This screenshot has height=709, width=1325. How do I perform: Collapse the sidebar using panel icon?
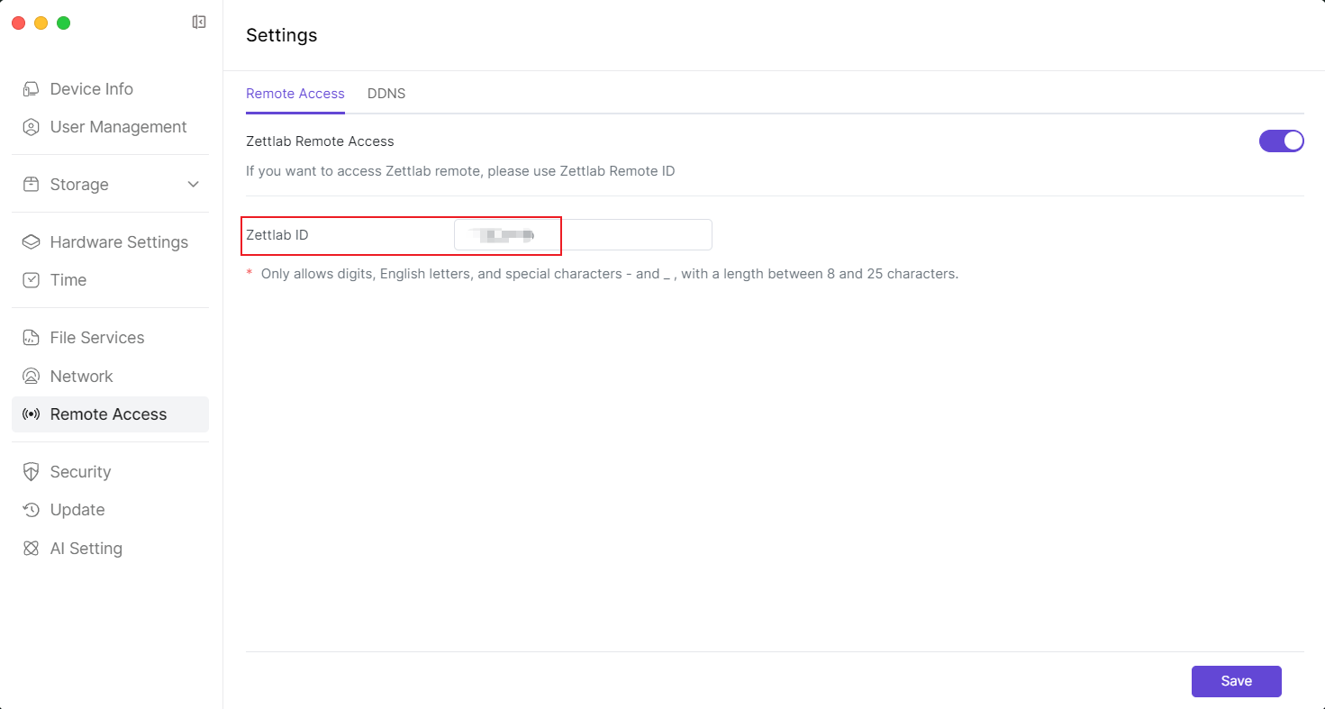click(199, 23)
